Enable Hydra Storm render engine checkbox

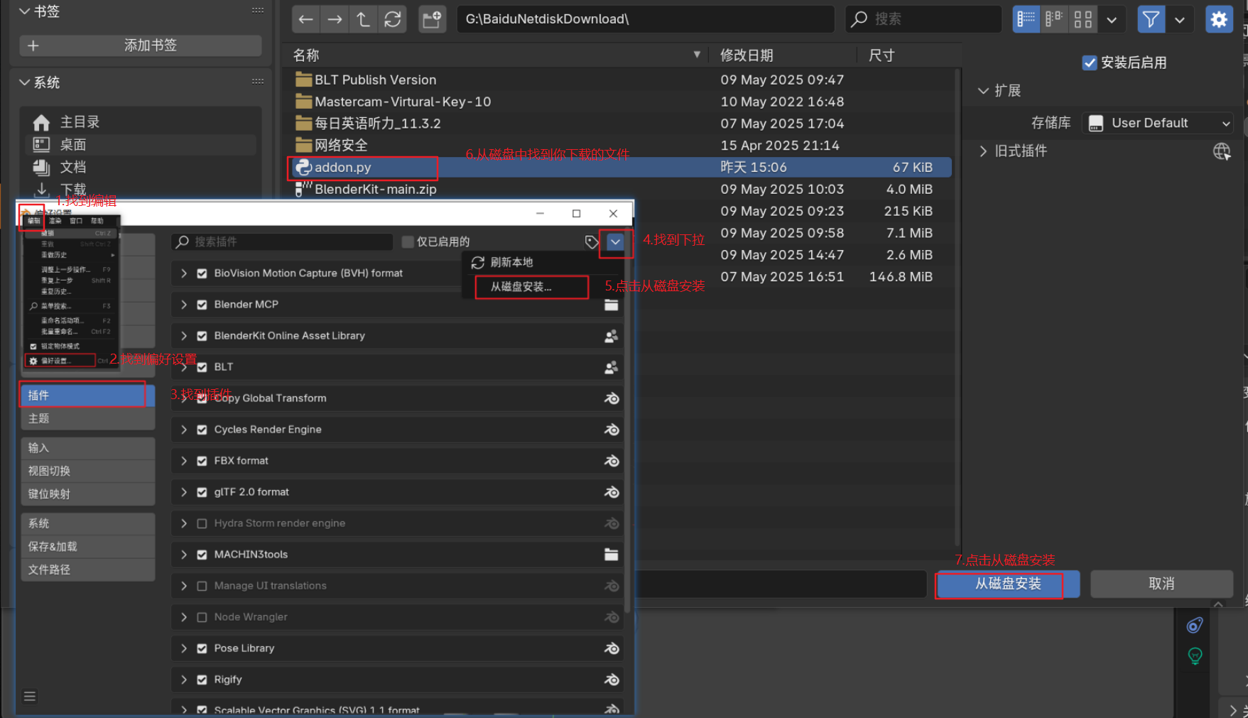tap(202, 523)
